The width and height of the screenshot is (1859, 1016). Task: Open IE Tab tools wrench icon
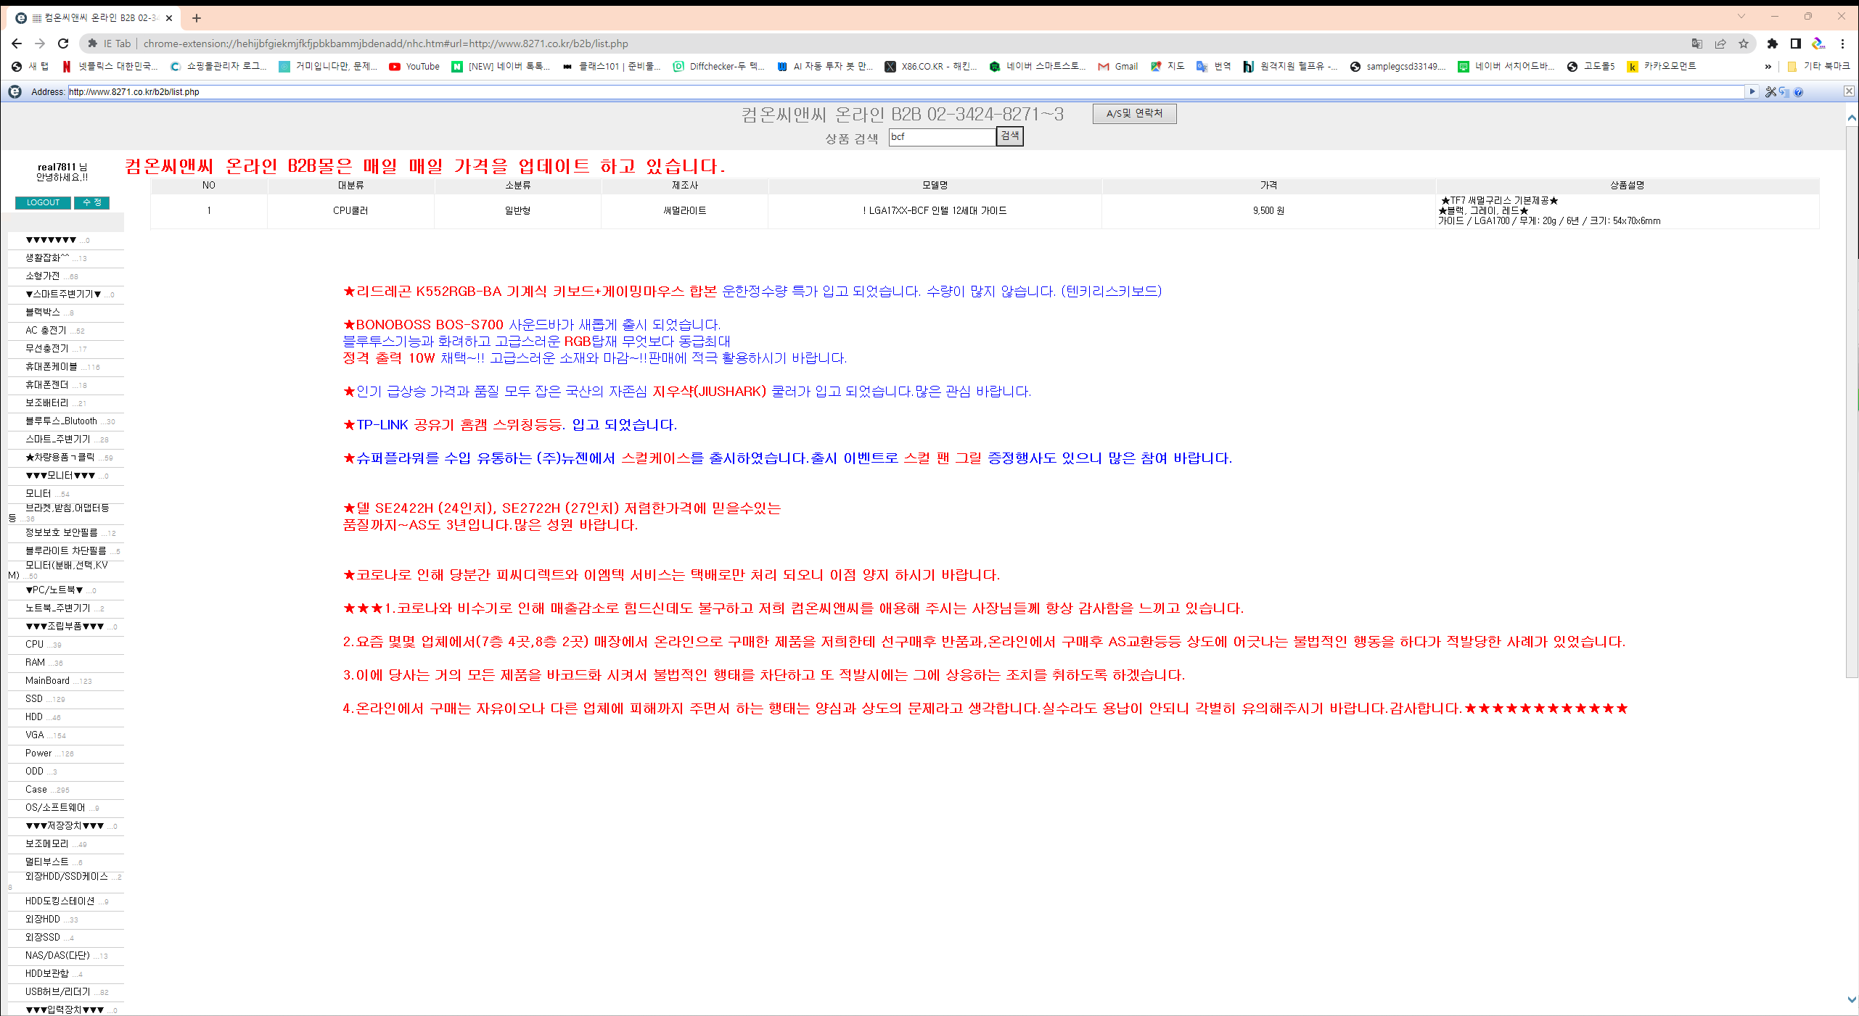pos(1771,92)
